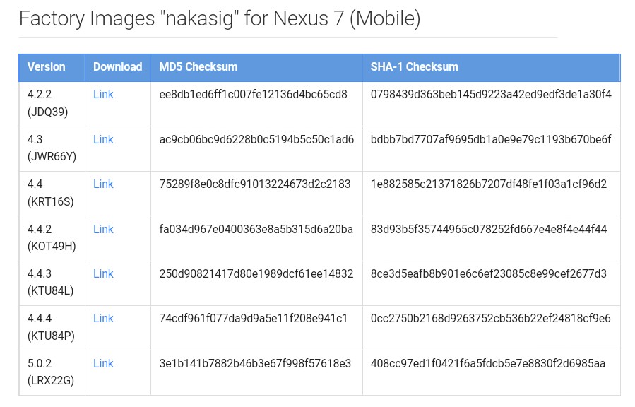The height and width of the screenshot is (407, 635).
Task: Click the Version column header
Action: coord(46,67)
